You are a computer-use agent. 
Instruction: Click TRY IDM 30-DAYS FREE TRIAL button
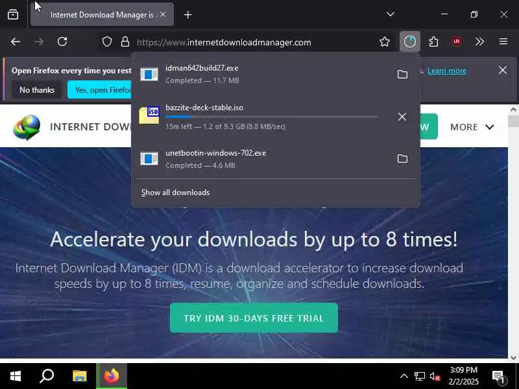[x=254, y=318]
